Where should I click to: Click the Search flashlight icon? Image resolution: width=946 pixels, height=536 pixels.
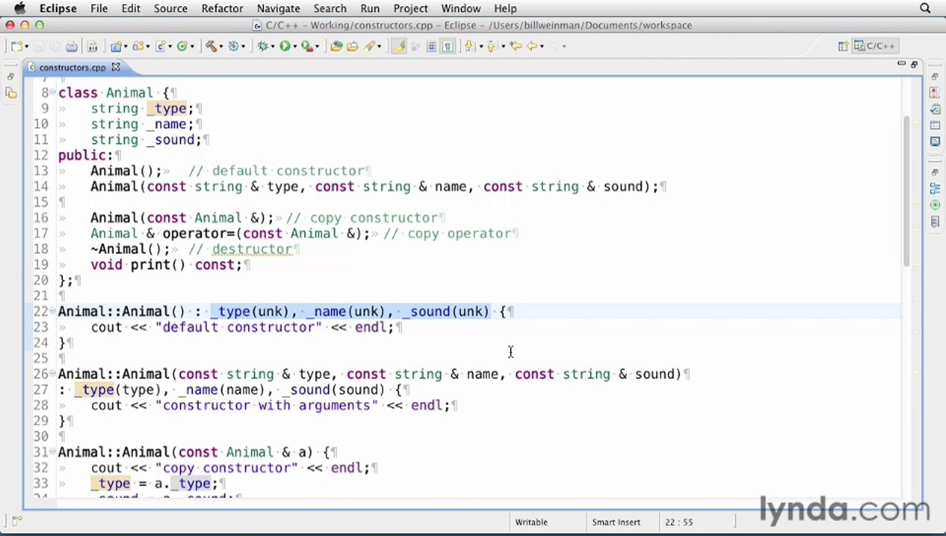click(x=369, y=46)
